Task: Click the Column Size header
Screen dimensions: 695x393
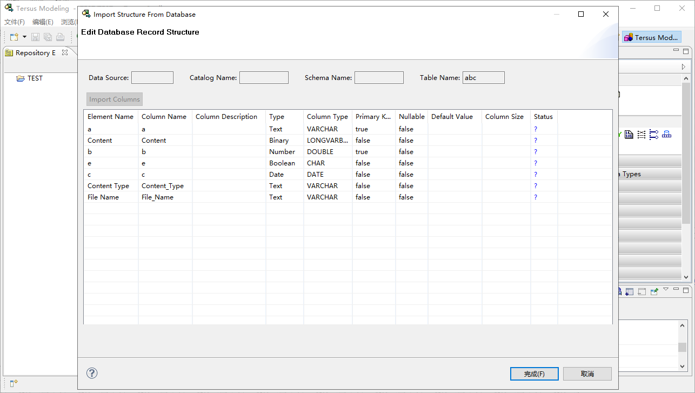Action: (506, 117)
